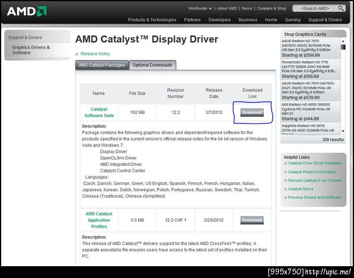The height and width of the screenshot is (278, 354).
Task: Open AMD Catalyst Application Profiles link
Action: pos(99,220)
